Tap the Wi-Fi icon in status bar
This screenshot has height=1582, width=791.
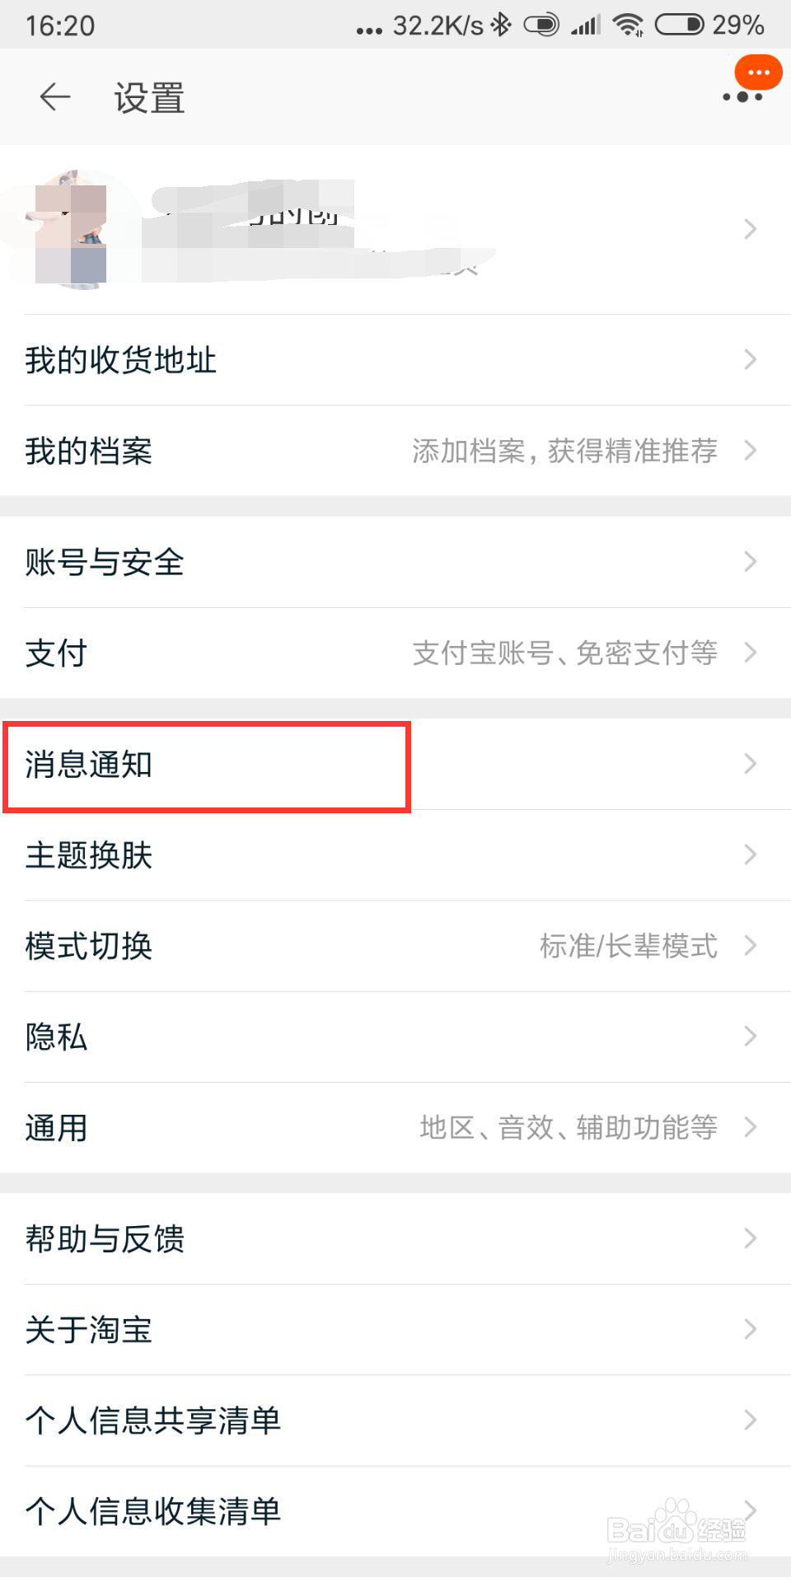[629, 26]
